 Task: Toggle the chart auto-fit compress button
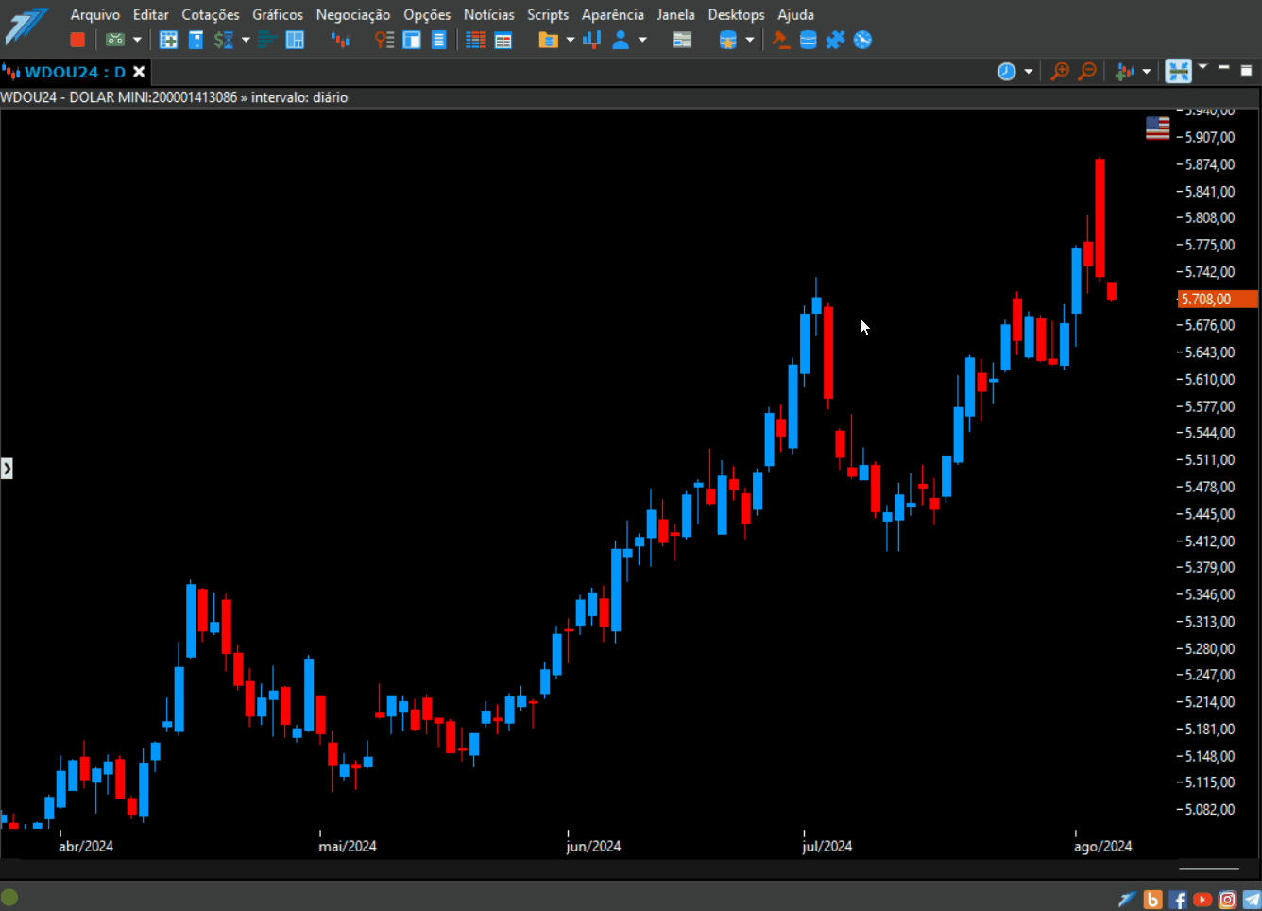click(1178, 71)
